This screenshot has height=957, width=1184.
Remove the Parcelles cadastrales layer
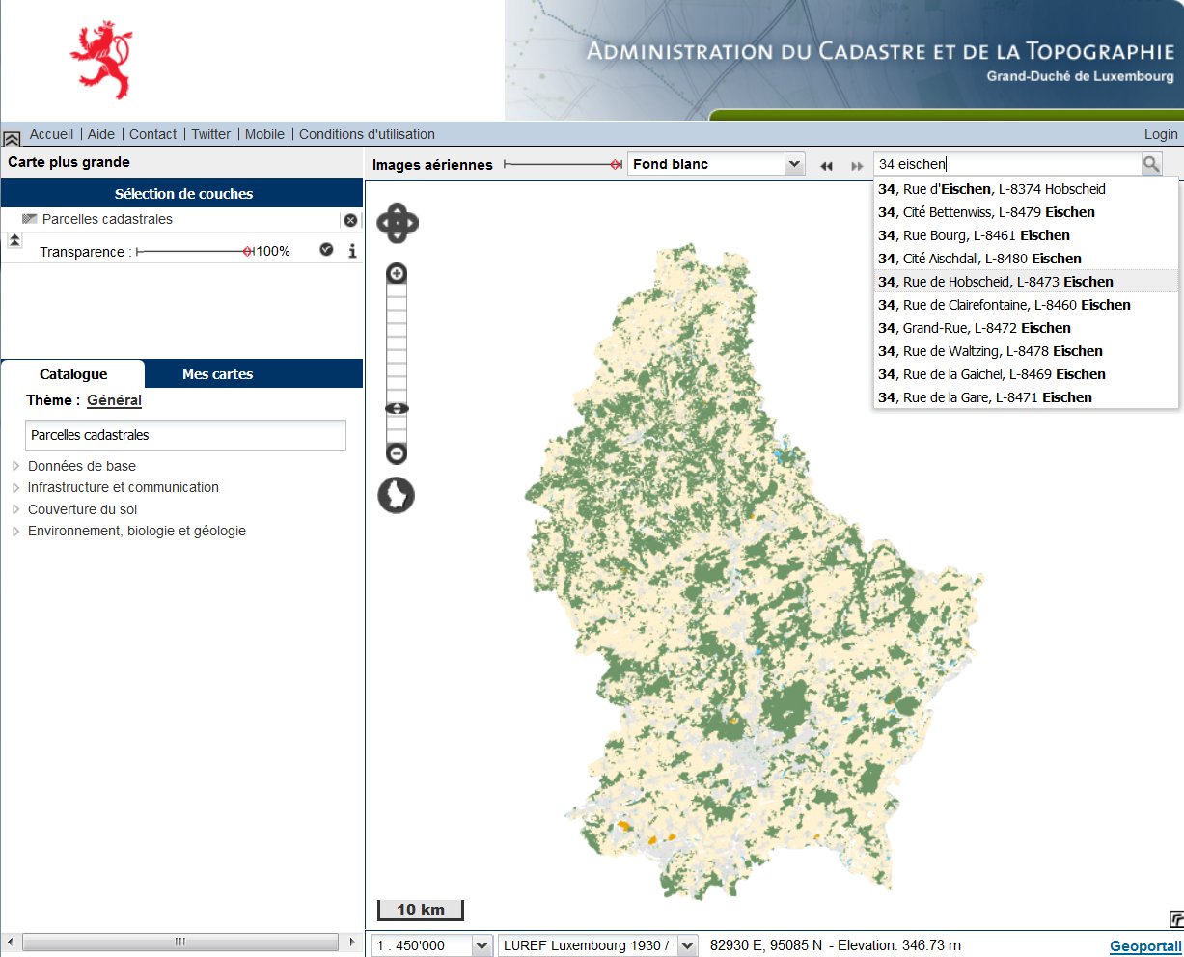pos(350,220)
